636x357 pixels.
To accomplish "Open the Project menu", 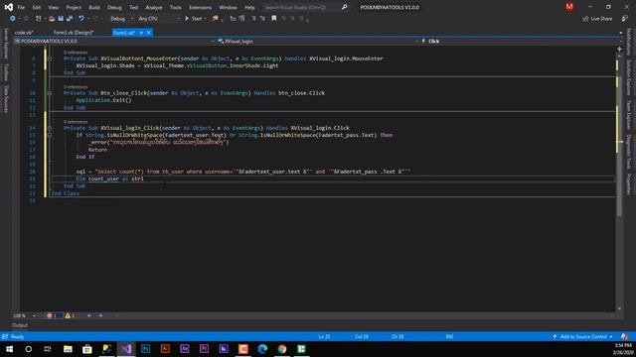I will pos(74,7).
